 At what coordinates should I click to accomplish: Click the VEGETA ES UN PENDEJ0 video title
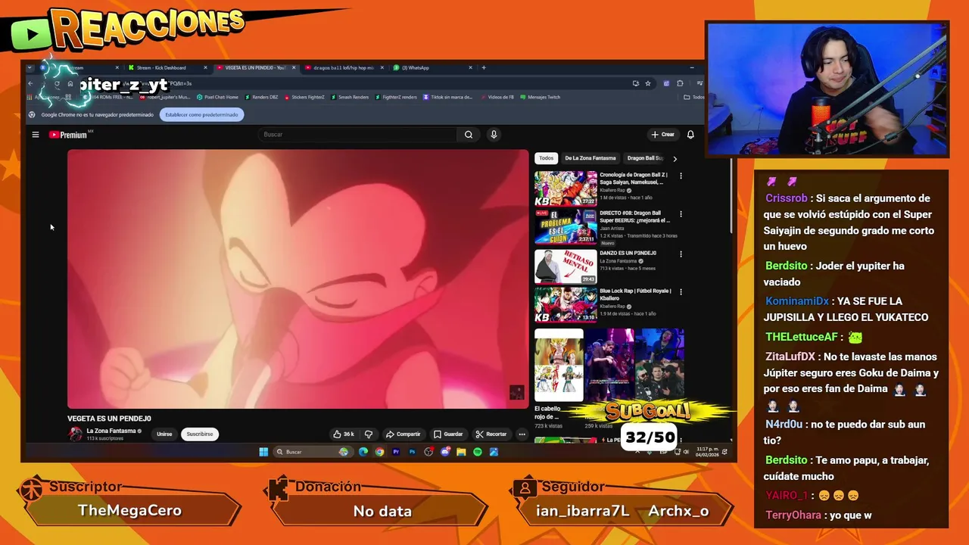tap(109, 418)
